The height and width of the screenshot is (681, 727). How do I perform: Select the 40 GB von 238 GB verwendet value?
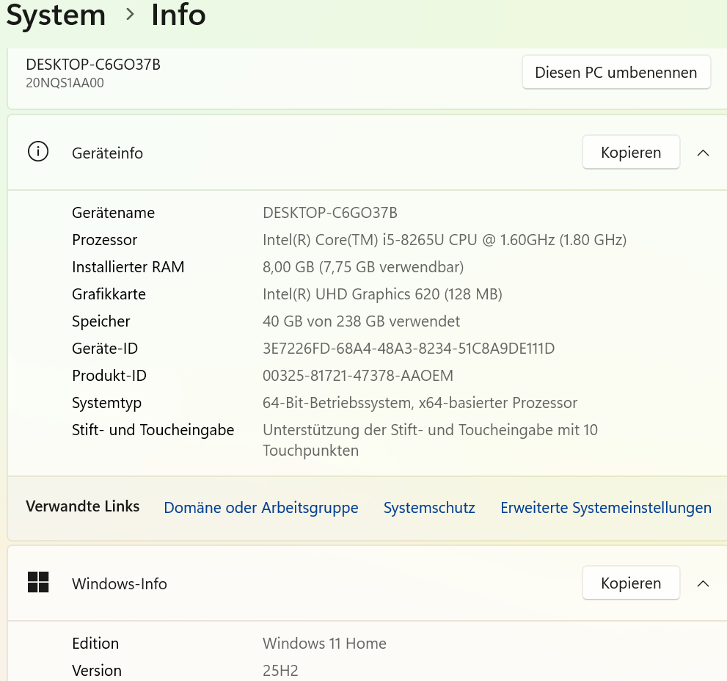click(x=361, y=321)
